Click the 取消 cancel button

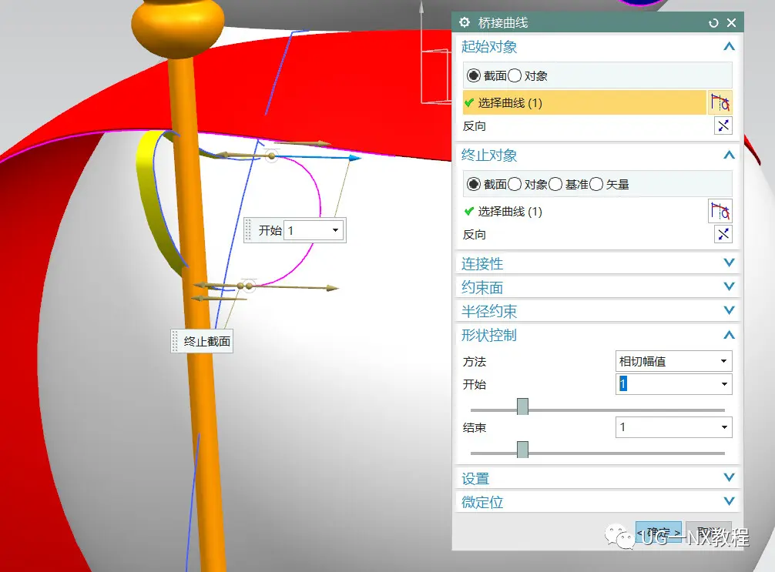pos(709,533)
